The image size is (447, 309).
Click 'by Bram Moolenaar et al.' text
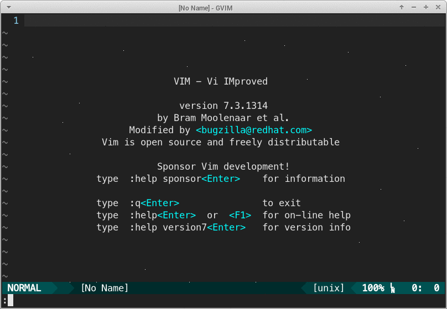pos(223,118)
